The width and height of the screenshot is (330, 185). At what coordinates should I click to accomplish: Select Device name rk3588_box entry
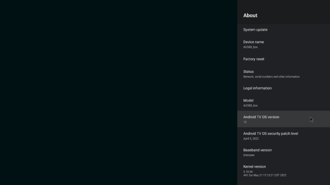point(284,44)
